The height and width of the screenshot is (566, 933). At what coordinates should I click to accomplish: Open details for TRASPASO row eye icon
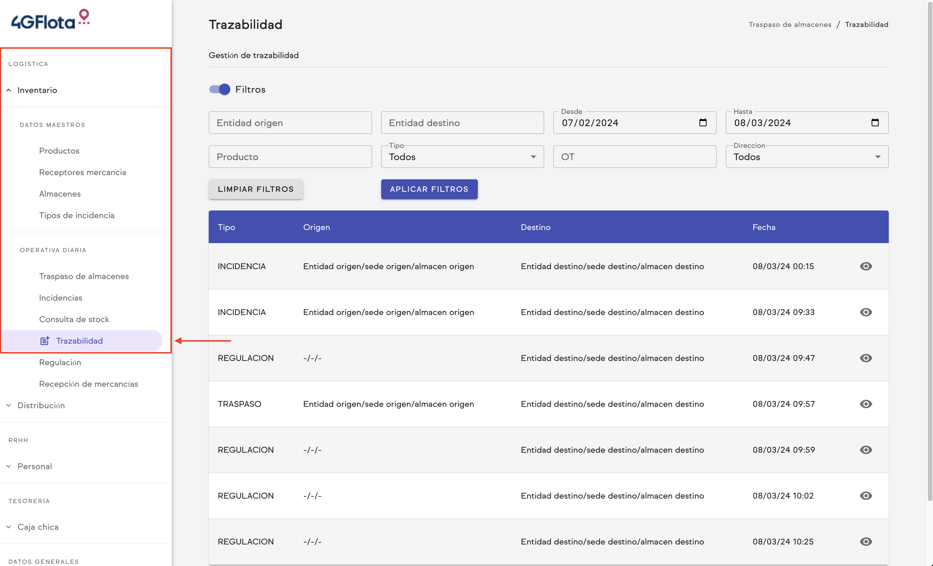click(866, 404)
